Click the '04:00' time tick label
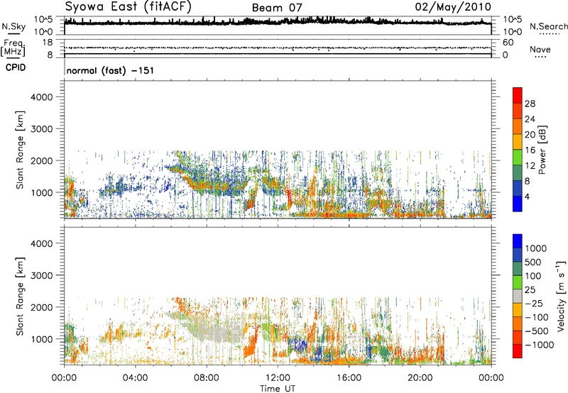 click(136, 378)
